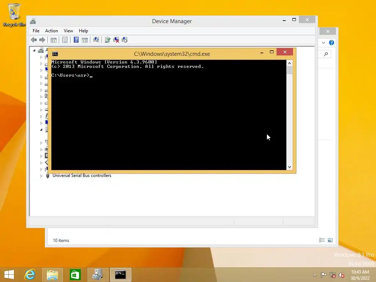Screen dimensions: 376x282
Task: Click the cmd window scroll up arrow
Action: pyautogui.click(x=289, y=63)
